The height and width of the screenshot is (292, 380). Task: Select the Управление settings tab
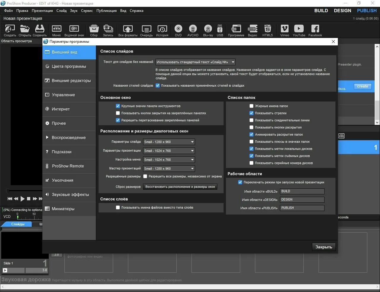[x=69, y=95]
